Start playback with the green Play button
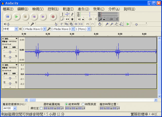Image resolution: width=162 pixels, height=117 pixels. tap(16, 17)
